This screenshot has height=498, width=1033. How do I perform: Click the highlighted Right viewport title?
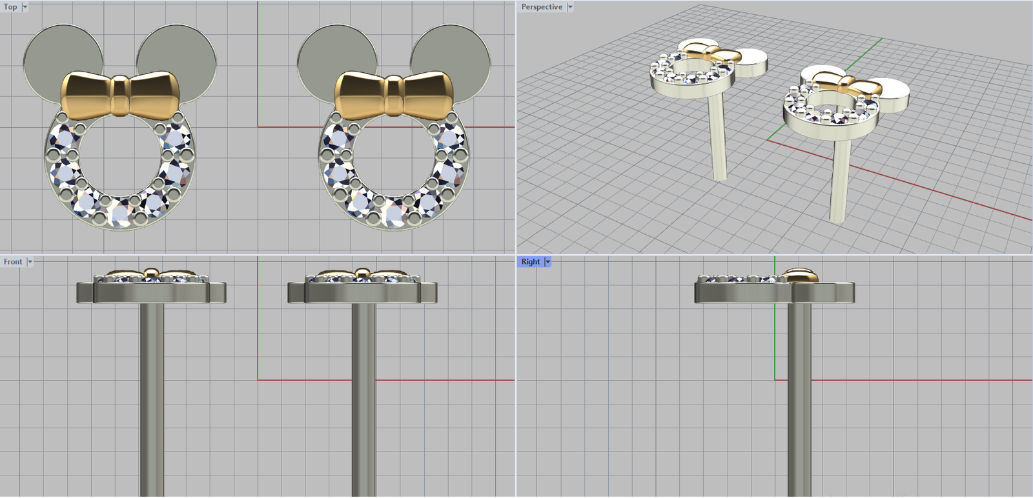pos(530,262)
